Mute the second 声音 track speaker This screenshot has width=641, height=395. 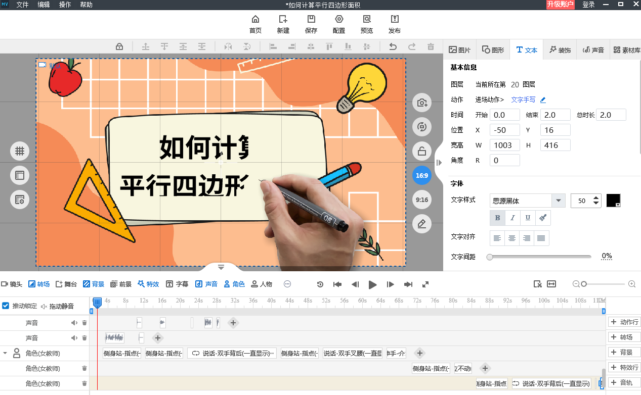[74, 338]
